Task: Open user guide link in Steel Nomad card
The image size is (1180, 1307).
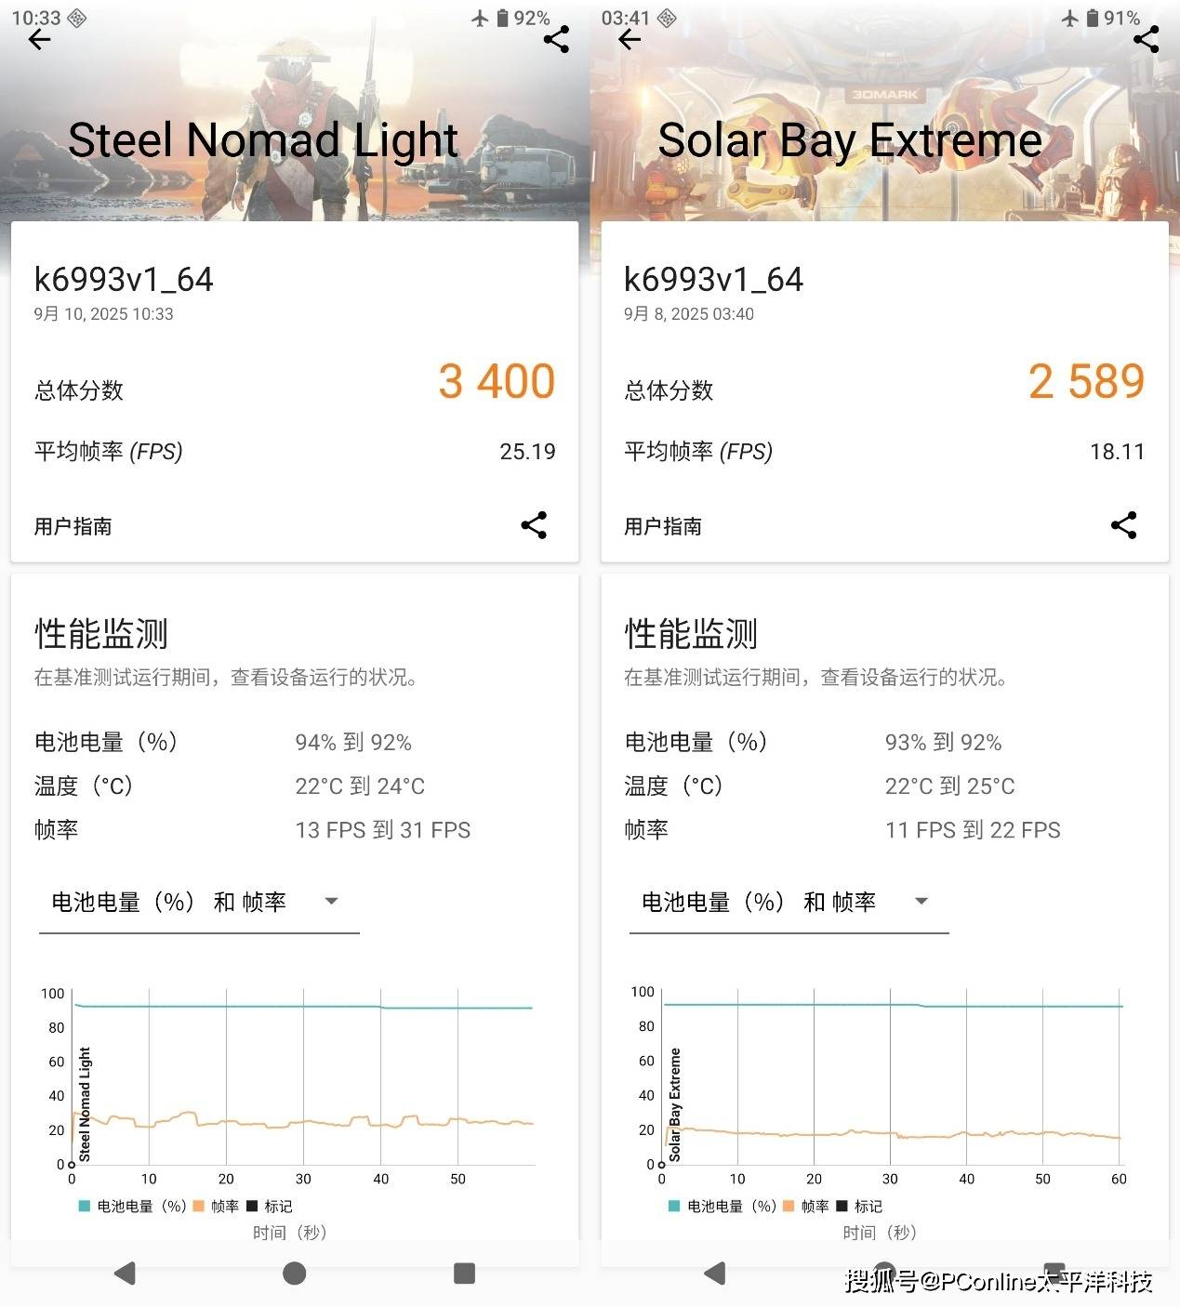Action: pos(73,526)
